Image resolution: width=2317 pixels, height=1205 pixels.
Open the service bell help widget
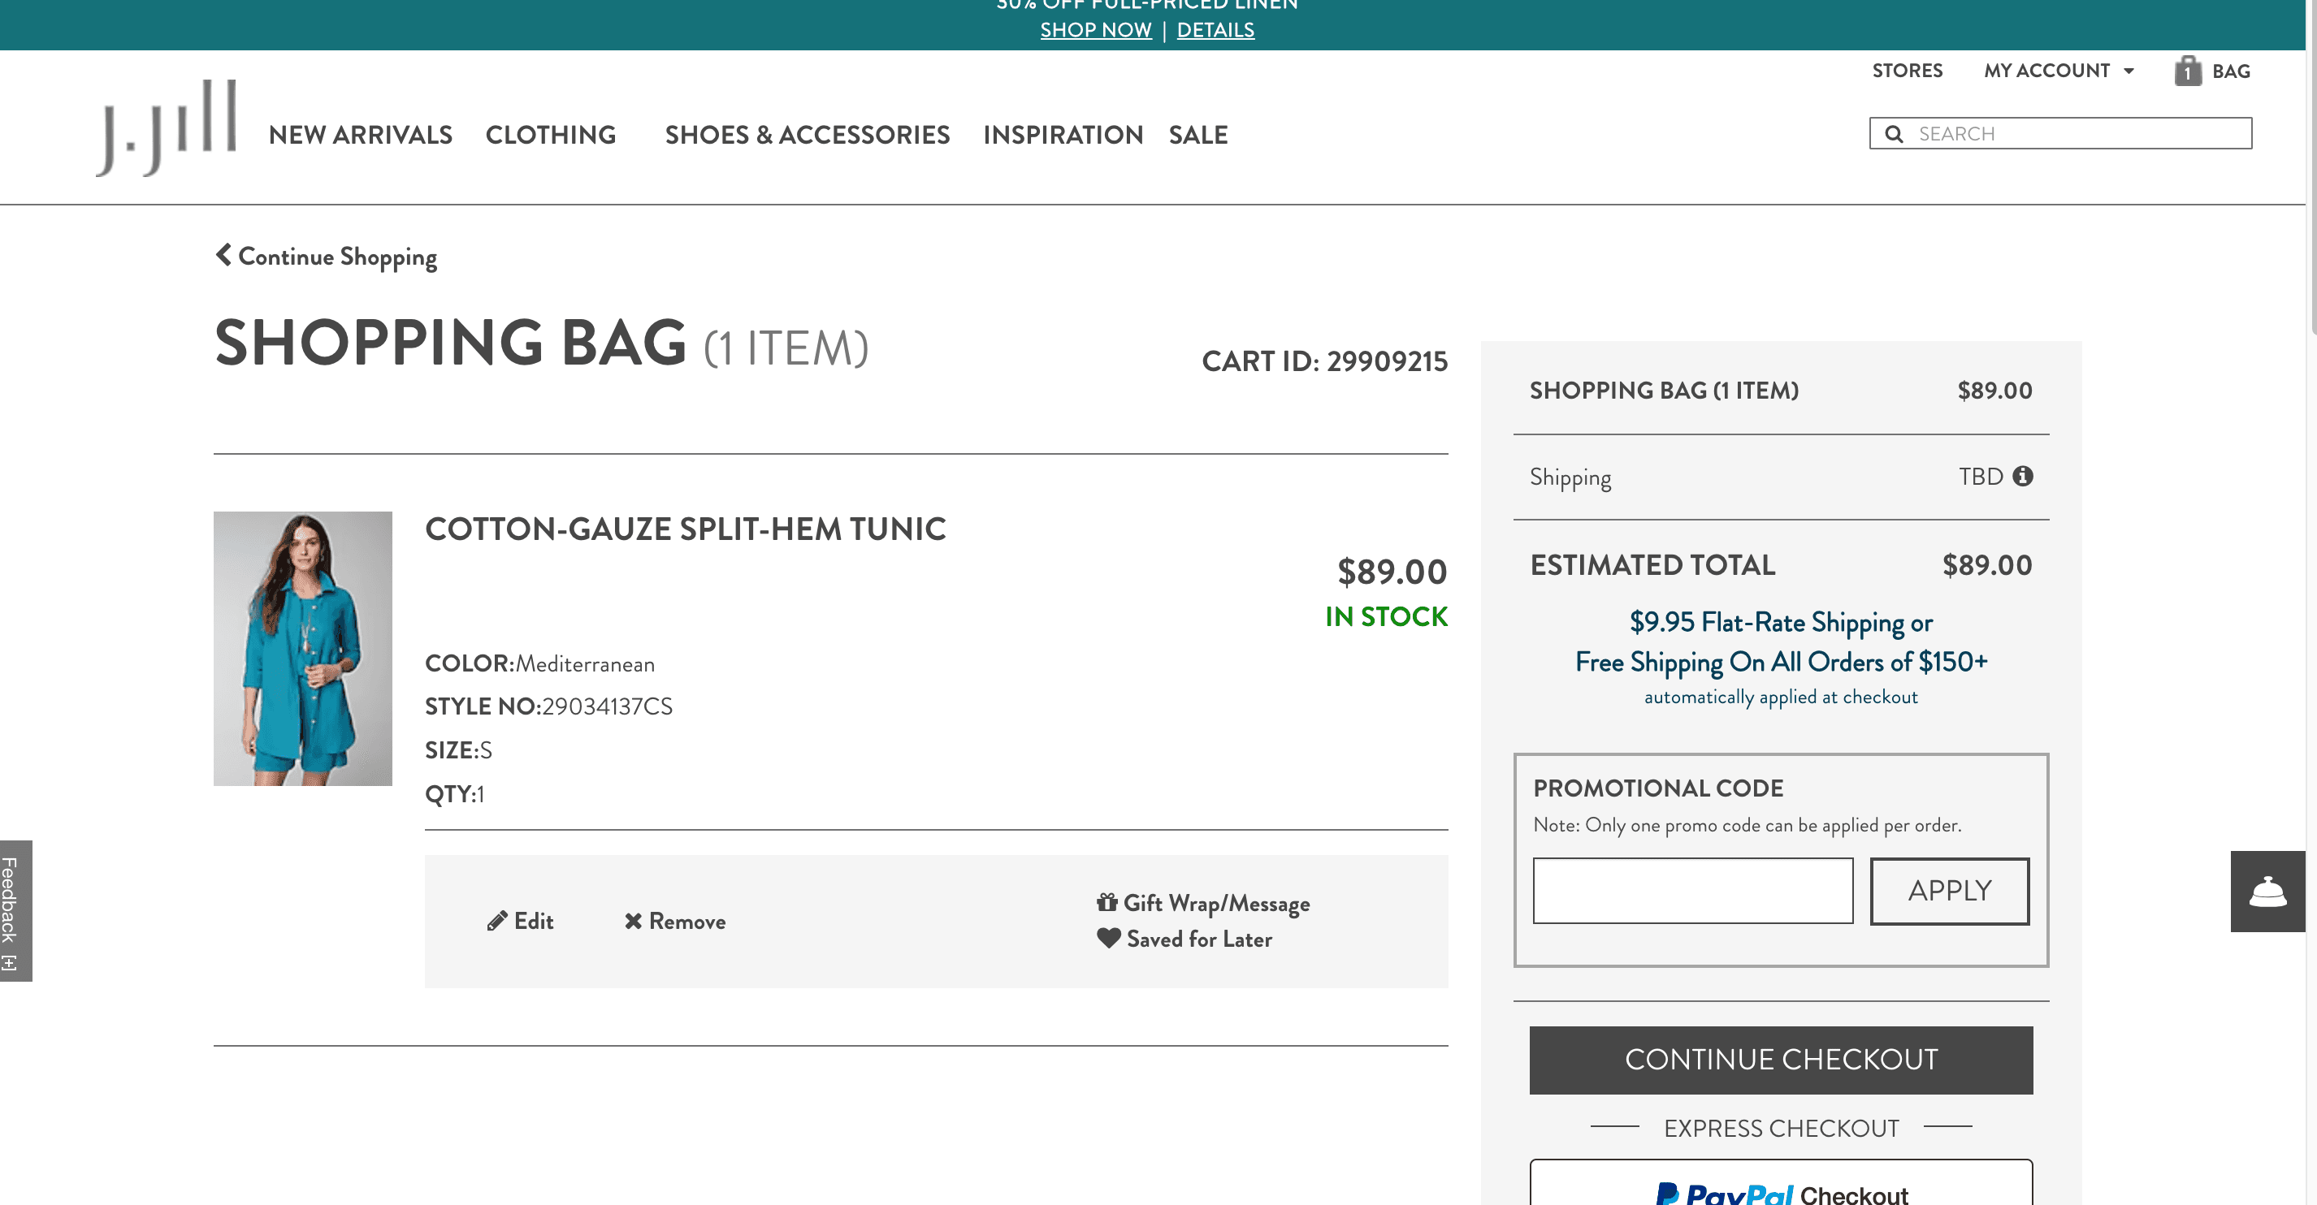pyautogui.click(x=2267, y=891)
